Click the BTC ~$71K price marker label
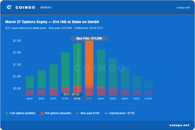Screen dimensions: 195x130 (x=71, y=94)
